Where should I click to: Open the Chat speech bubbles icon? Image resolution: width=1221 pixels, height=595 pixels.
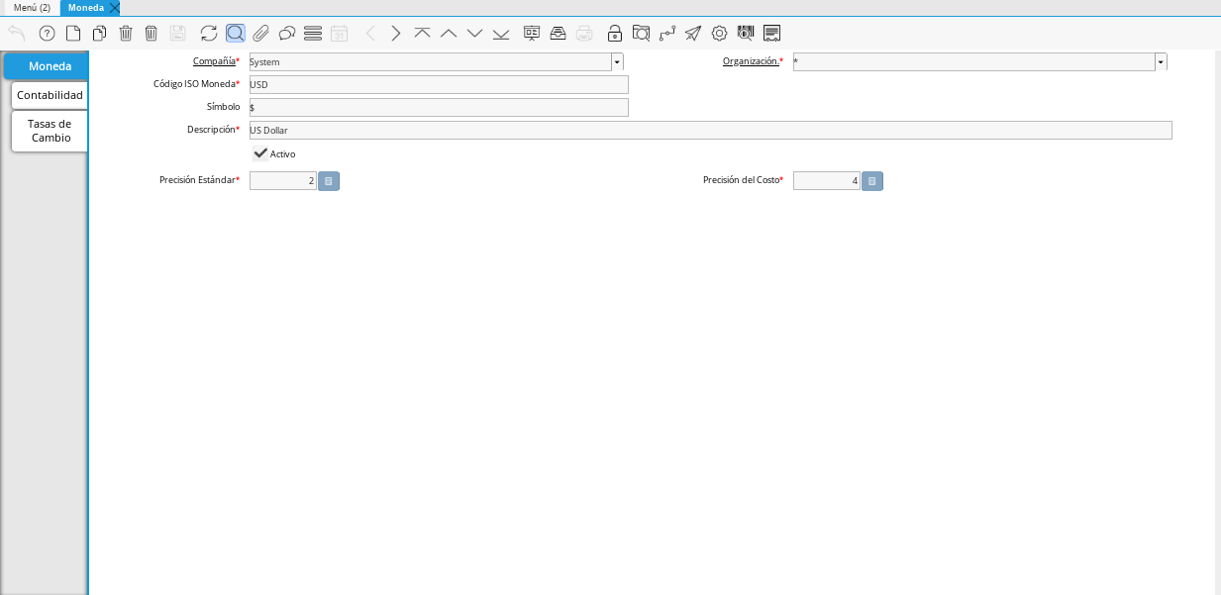pyautogui.click(x=287, y=33)
